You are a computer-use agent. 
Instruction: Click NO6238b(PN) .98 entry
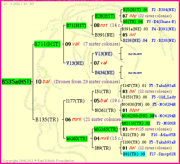pyautogui.click(x=138, y=116)
